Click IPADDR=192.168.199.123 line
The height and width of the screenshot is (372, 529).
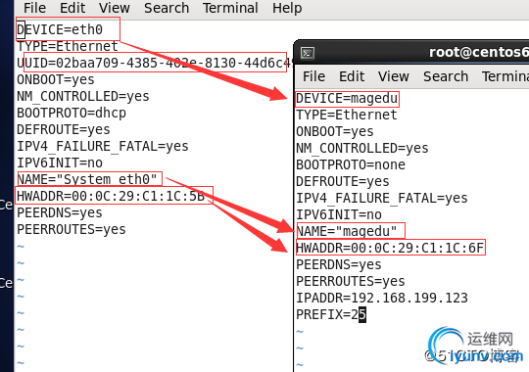pos(382,299)
